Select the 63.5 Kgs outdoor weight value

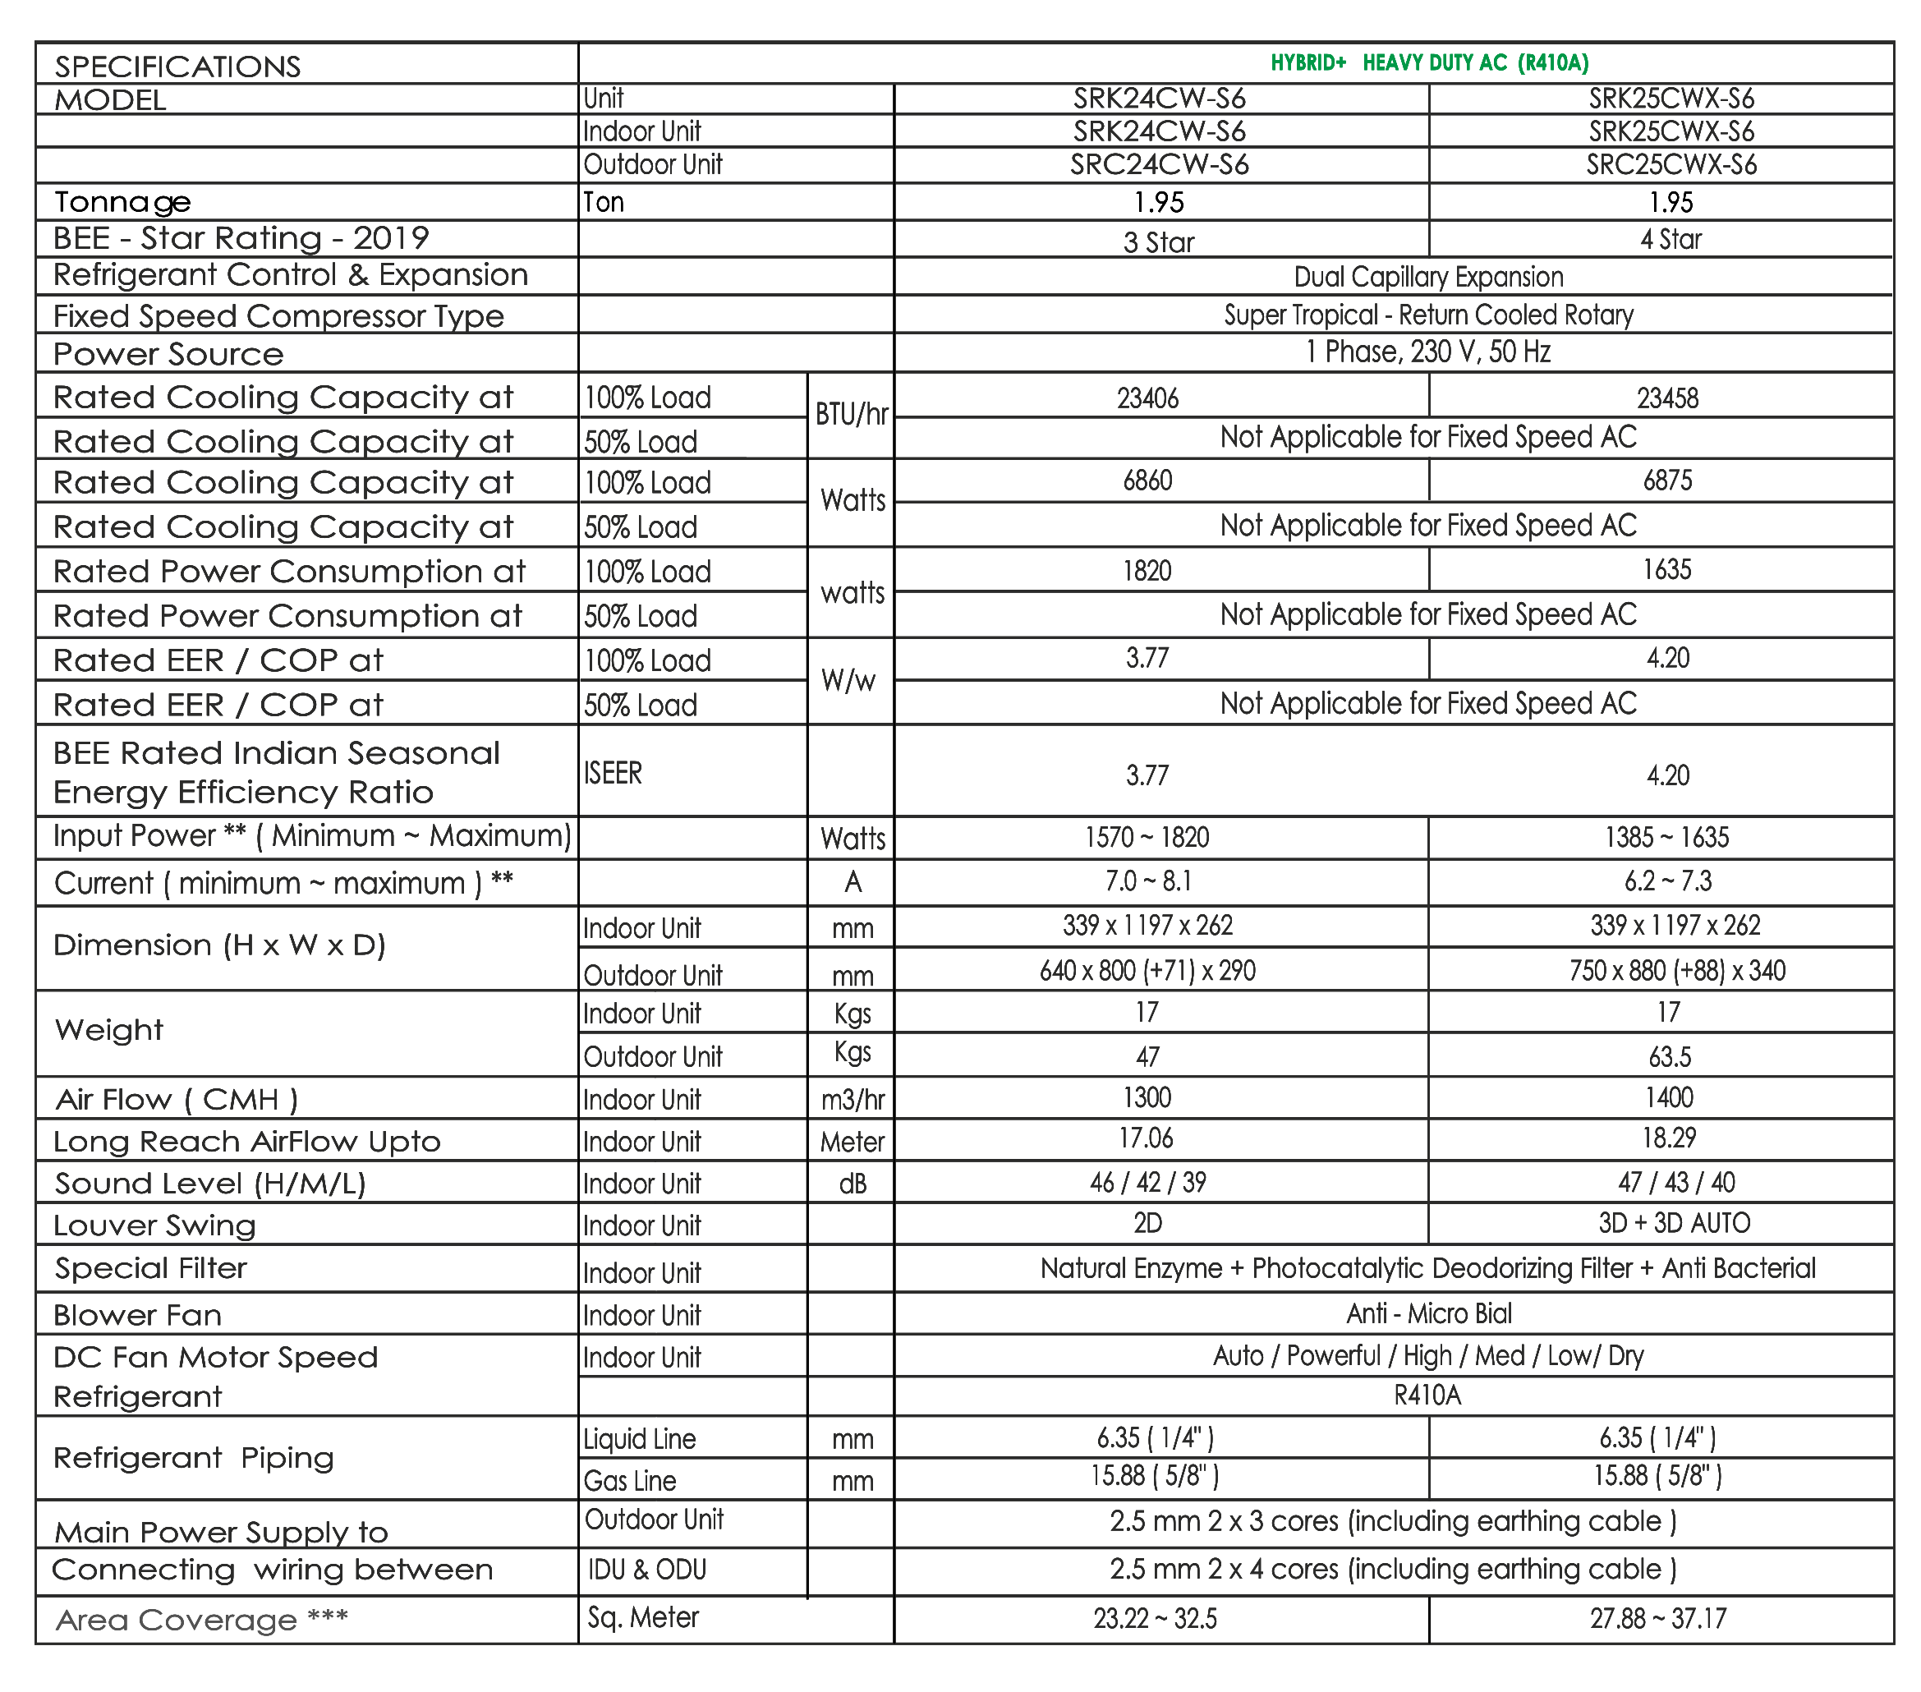(x=1669, y=1058)
